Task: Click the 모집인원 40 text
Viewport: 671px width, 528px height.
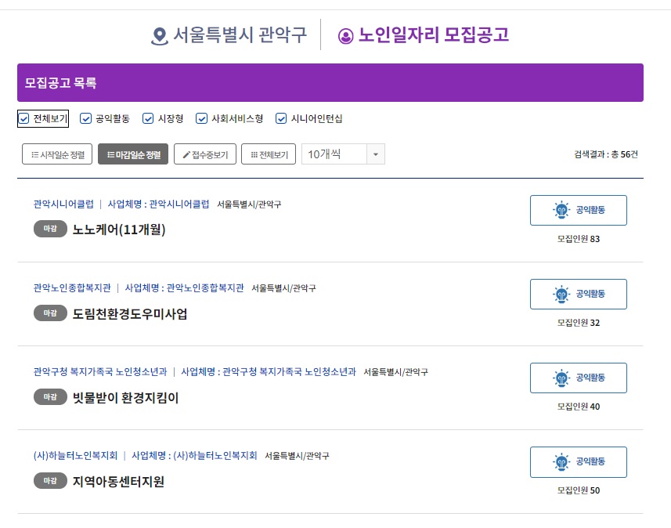Action: click(x=578, y=407)
